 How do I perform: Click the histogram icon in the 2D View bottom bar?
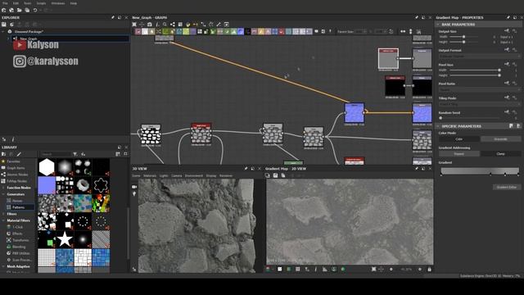click(x=325, y=269)
